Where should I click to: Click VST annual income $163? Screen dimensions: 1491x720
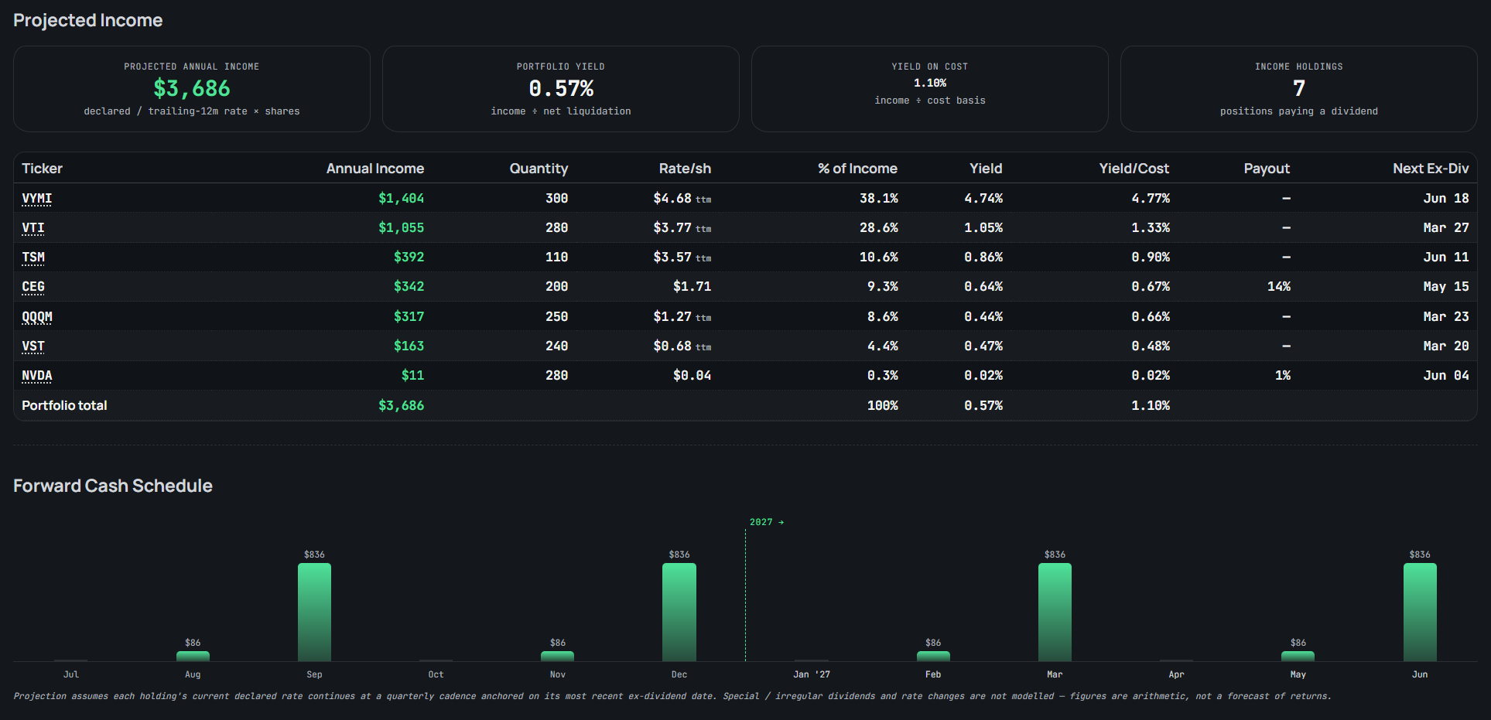point(409,346)
